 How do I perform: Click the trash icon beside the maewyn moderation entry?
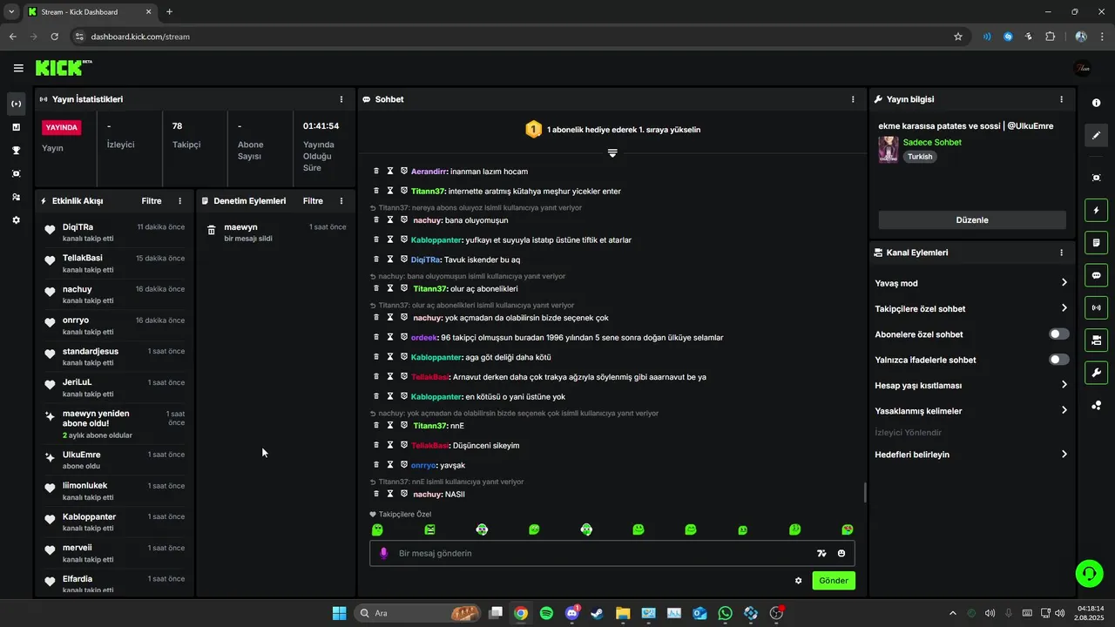click(211, 231)
